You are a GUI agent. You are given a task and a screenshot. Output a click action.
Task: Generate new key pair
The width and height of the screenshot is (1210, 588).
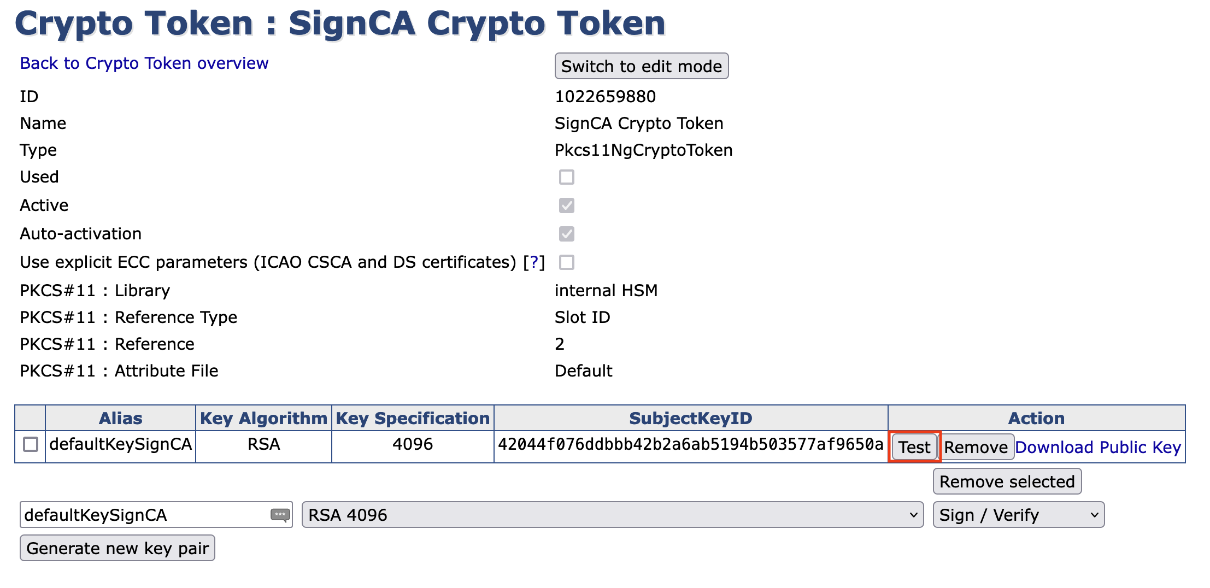click(117, 548)
